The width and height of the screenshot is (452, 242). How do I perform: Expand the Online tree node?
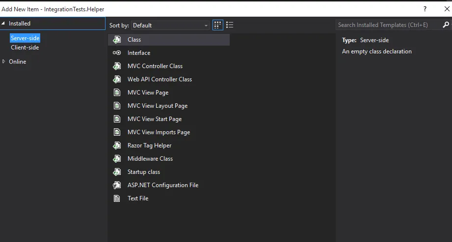(4, 62)
